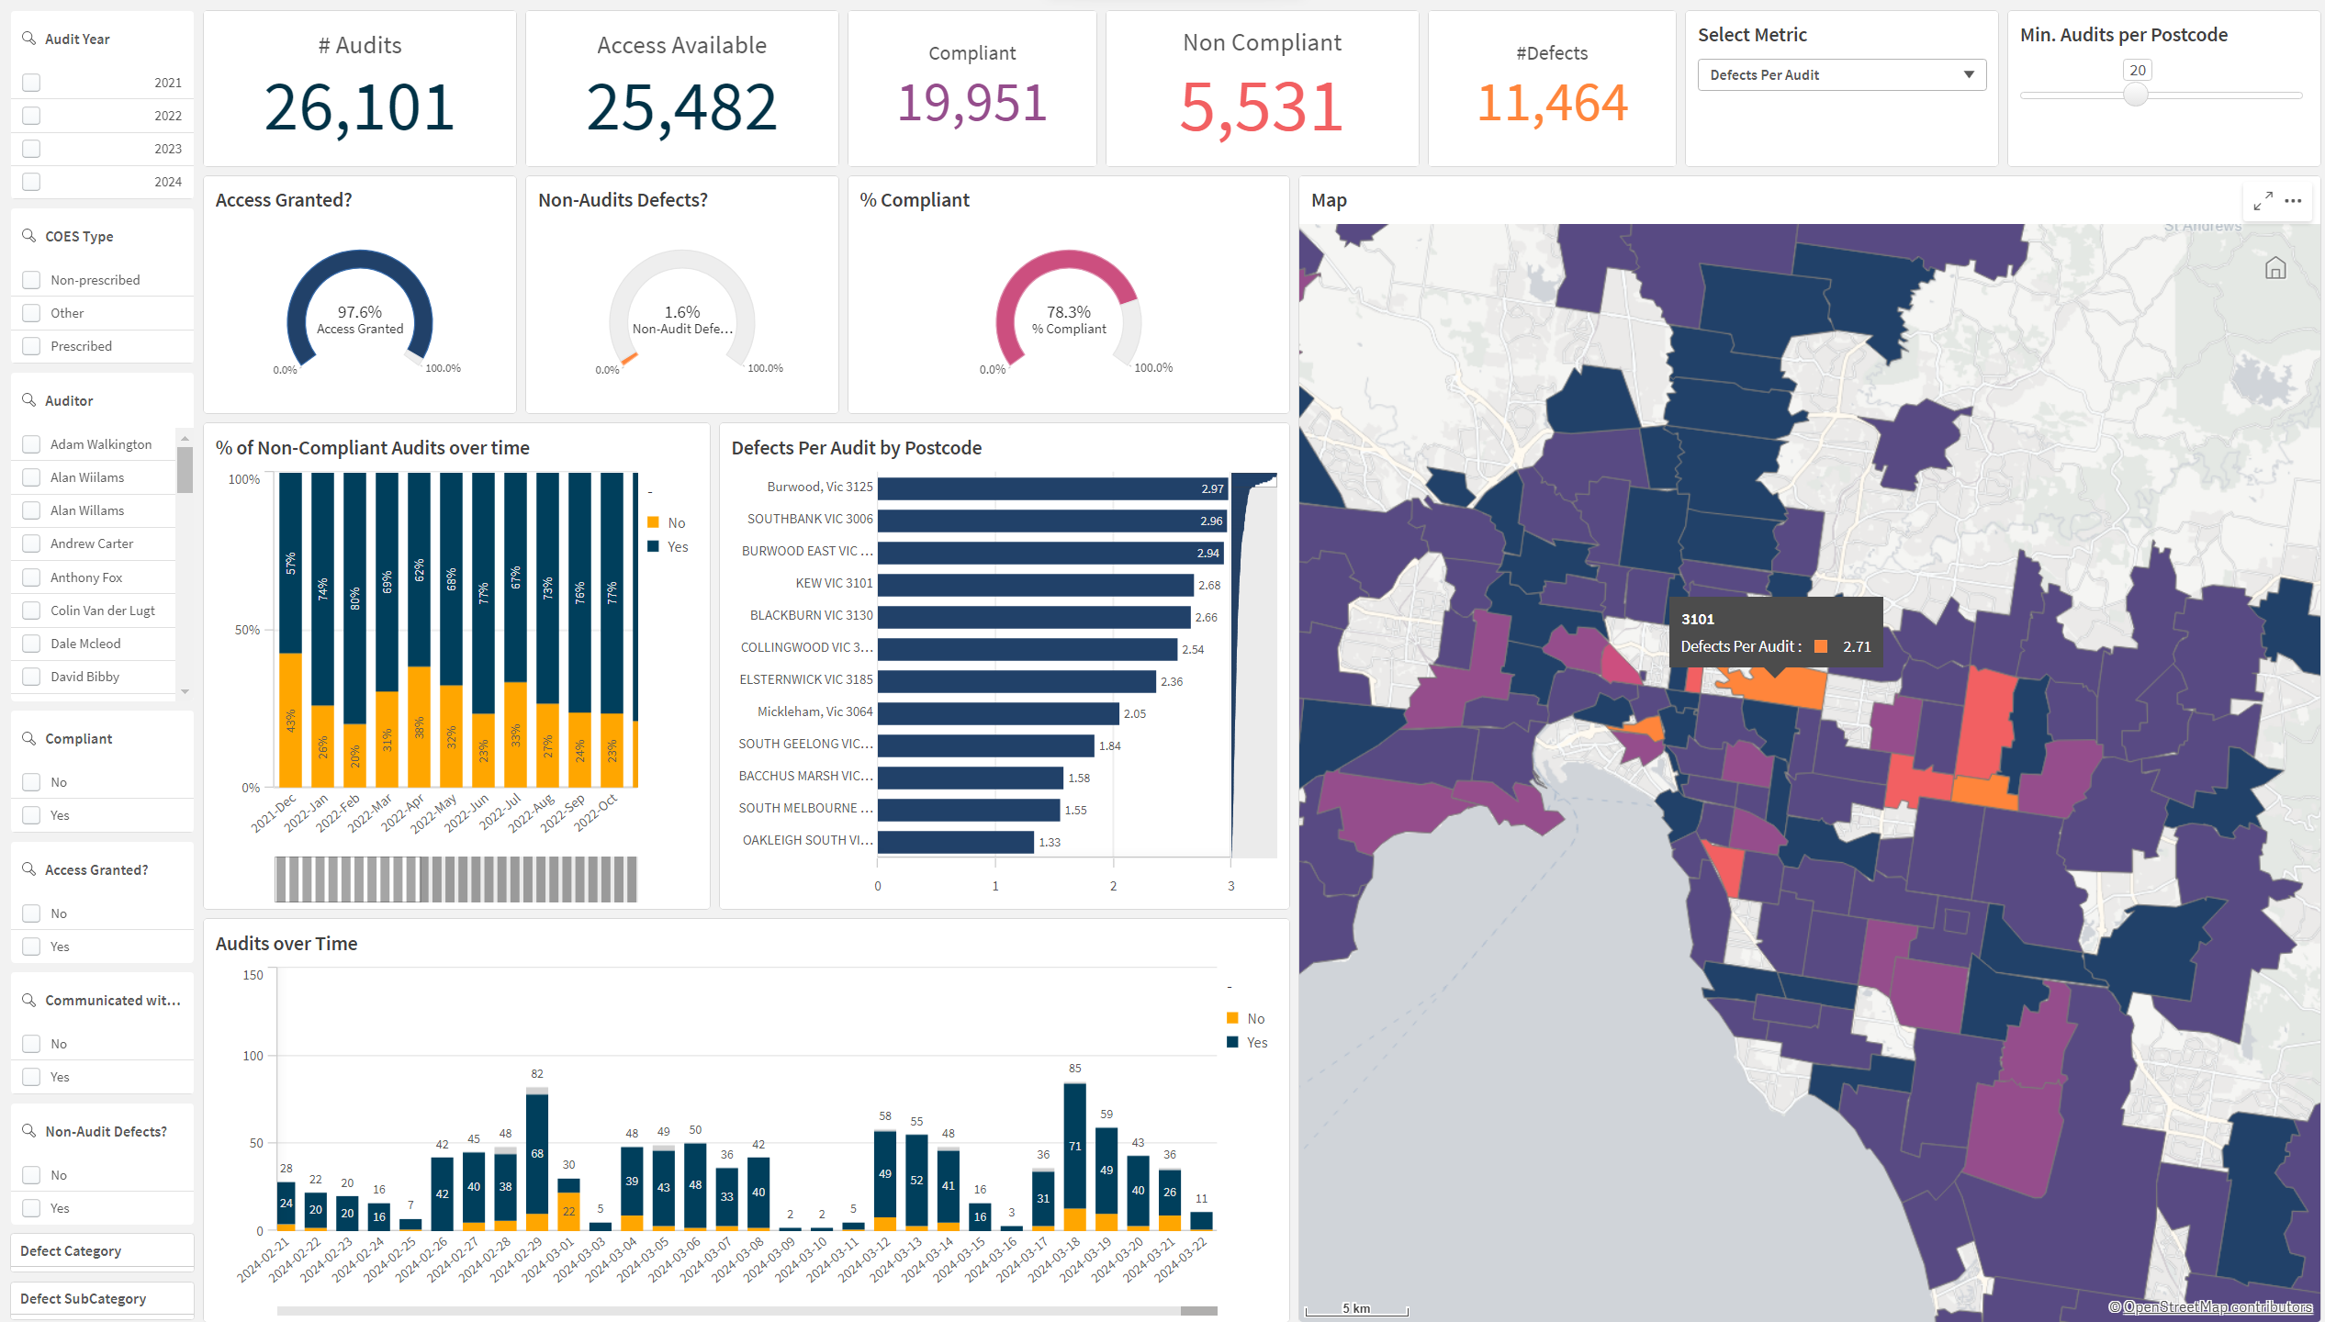Viewport: 2325px width, 1322px height.
Task: Check the Prescribed COES type box
Action: pyautogui.click(x=31, y=346)
